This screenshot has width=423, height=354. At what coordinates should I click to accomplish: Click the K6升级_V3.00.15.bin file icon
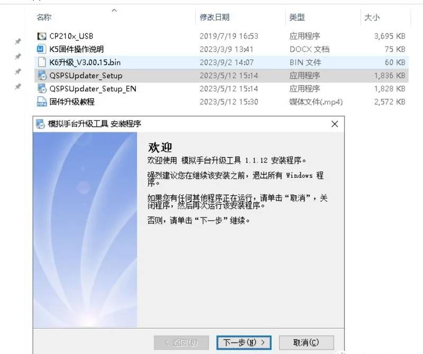pyautogui.click(x=42, y=62)
